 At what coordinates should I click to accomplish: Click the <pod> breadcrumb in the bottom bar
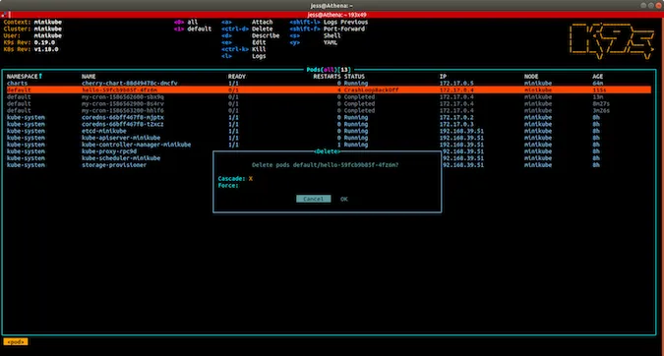point(16,341)
